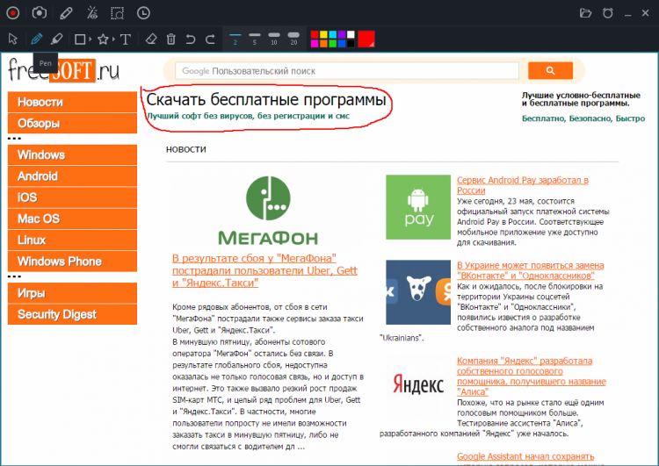Open the Новости menu item
Image resolution: width=659 pixels, height=466 pixels.
pyautogui.click(x=72, y=102)
